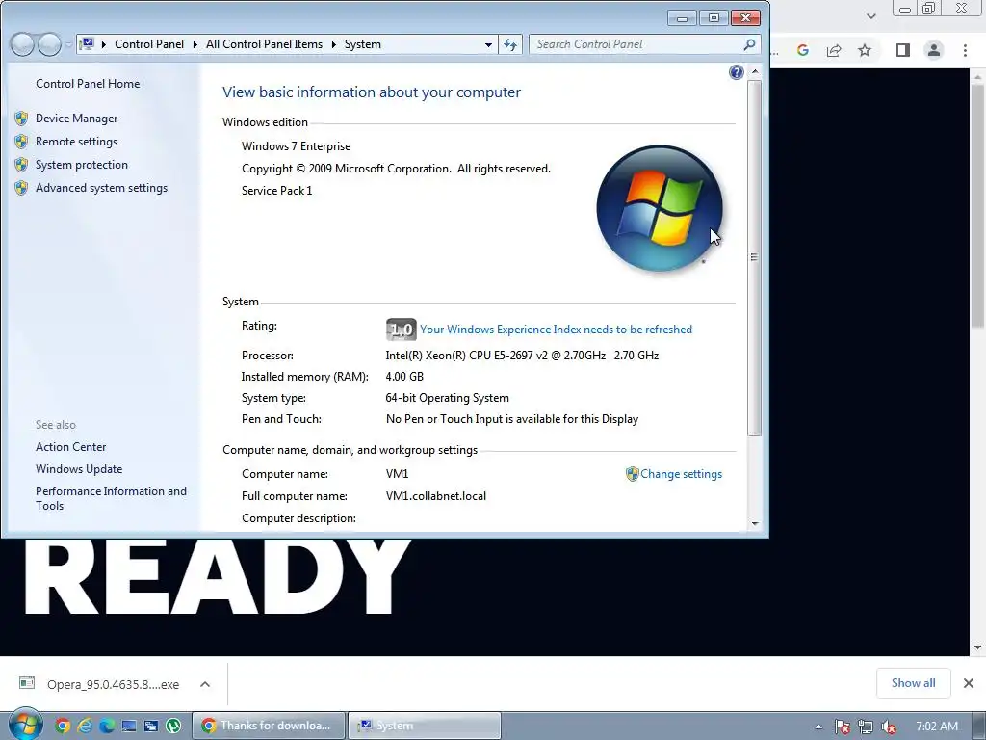Show hidden tray icons arrow
Viewport: 986px width, 740px height.
point(818,727)
